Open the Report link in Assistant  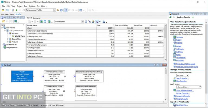coord(178,40)
